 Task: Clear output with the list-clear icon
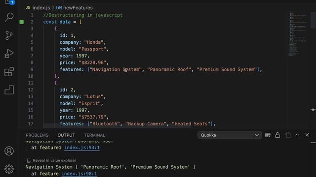click(x=268, y=135)
